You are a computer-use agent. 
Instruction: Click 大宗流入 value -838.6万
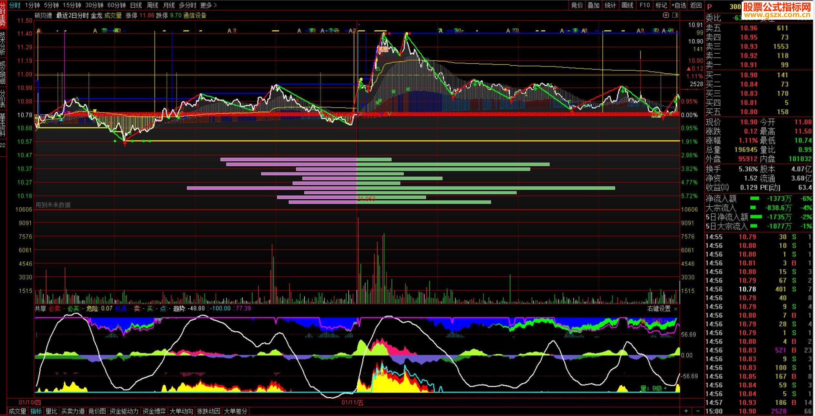pos(778,208)
